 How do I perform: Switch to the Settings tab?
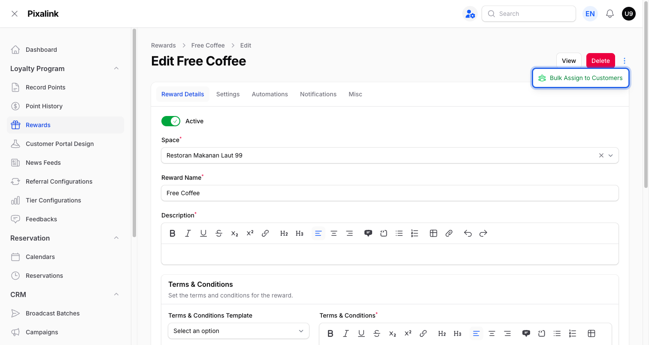click(228, 94)
